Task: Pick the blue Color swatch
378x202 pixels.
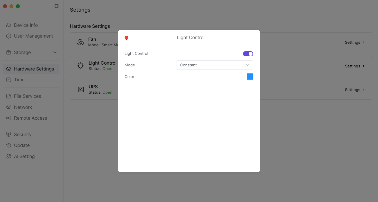Action: (x=250, y=77)
